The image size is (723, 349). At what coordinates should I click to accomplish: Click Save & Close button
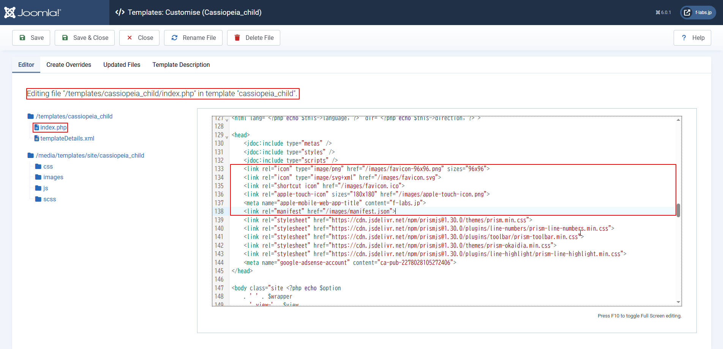click(x=85, y=38)
